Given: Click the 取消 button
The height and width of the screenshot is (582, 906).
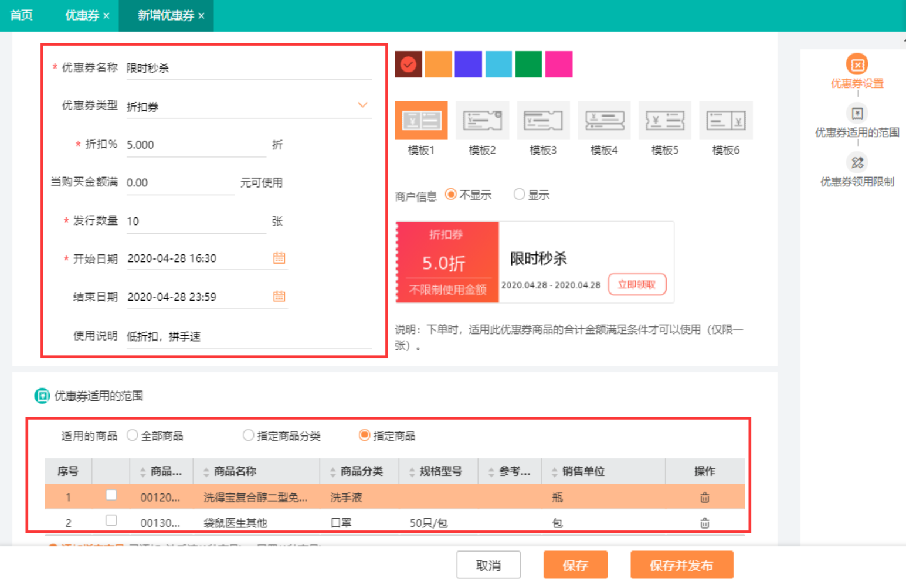Looking at the screenshot, I should tap(488, 565).
